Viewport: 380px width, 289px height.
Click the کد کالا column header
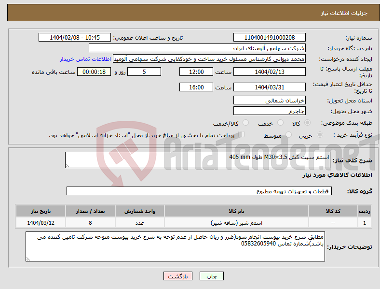(333, 211)
